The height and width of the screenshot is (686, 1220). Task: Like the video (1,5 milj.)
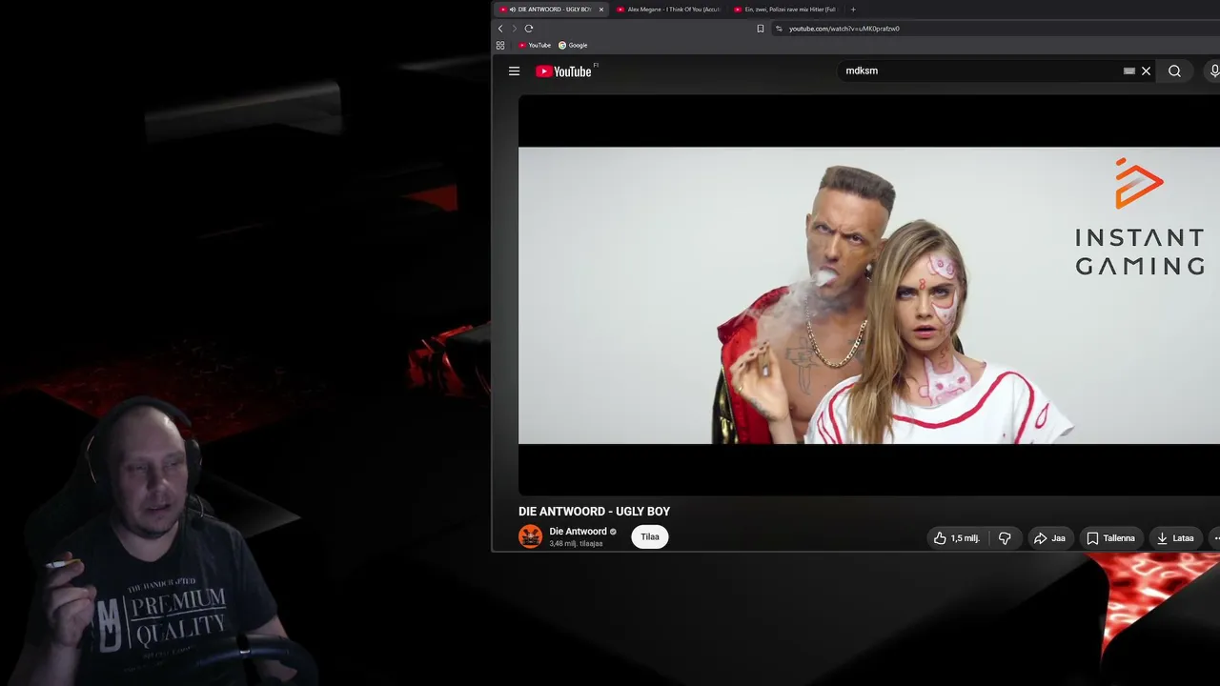[958, 538]
